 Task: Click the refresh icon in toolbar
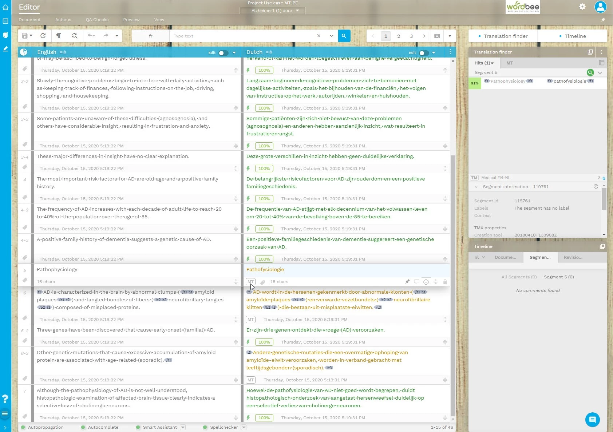click(x=43, y=36)
